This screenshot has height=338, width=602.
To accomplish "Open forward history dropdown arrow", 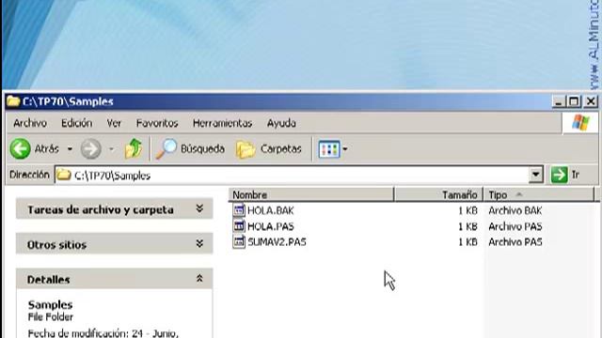I will (111, 148).
